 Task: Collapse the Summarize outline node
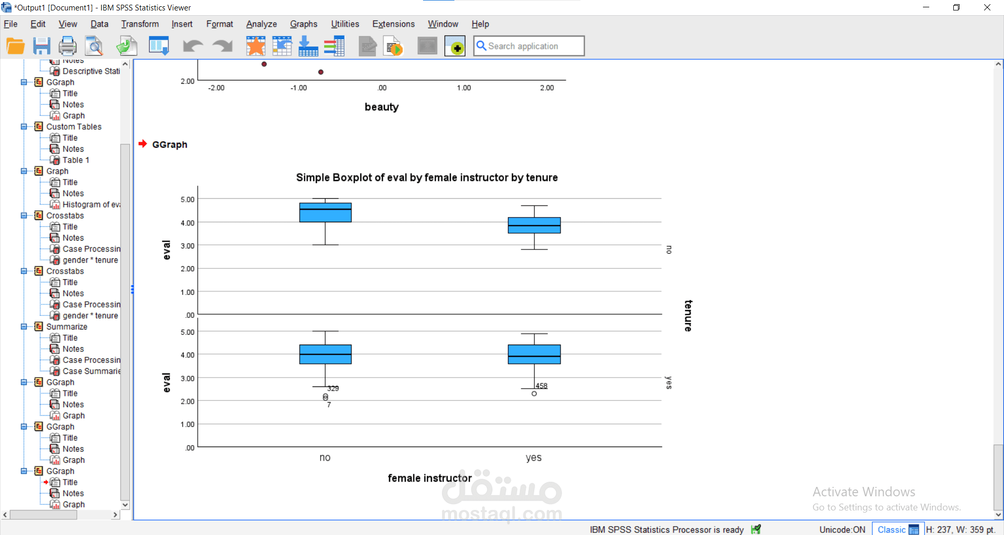(x=24, y=327)
